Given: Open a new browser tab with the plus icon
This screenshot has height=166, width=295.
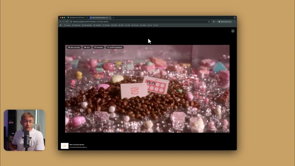Looking at the screenshot, I should 113,18.
